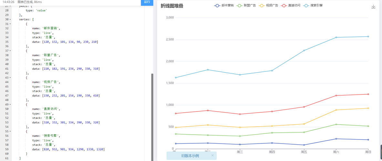Toggle the 联盟广告 legend series
The image size is (382, 161).
click(246, 5)
